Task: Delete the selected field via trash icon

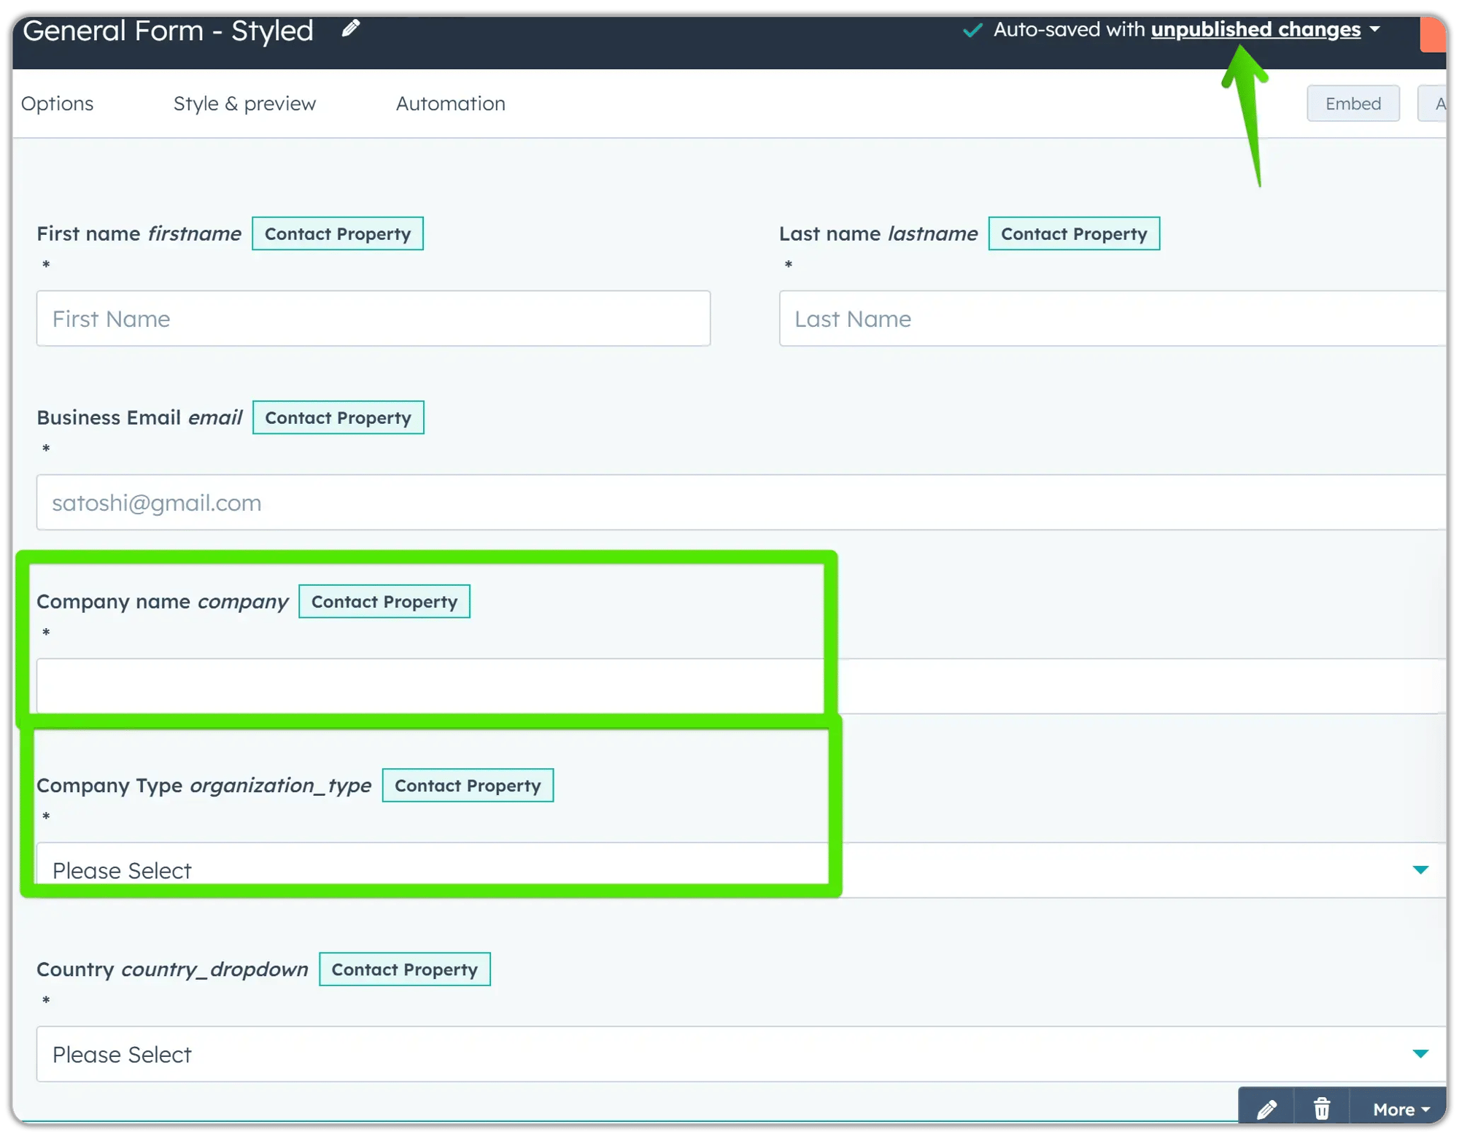Action: [1322, 1108]
